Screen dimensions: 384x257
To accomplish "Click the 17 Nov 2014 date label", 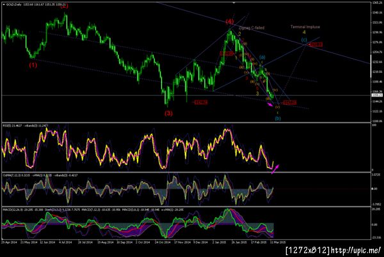I will [182, 242].
